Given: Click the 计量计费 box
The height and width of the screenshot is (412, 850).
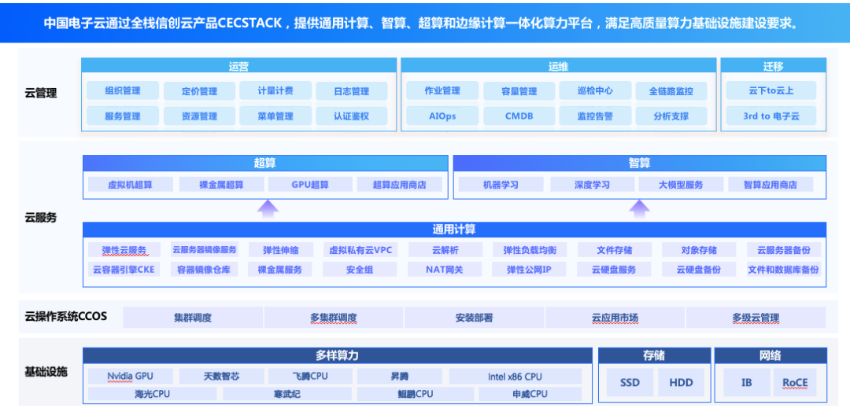Looking at the screenshot, I should (275, 91).
